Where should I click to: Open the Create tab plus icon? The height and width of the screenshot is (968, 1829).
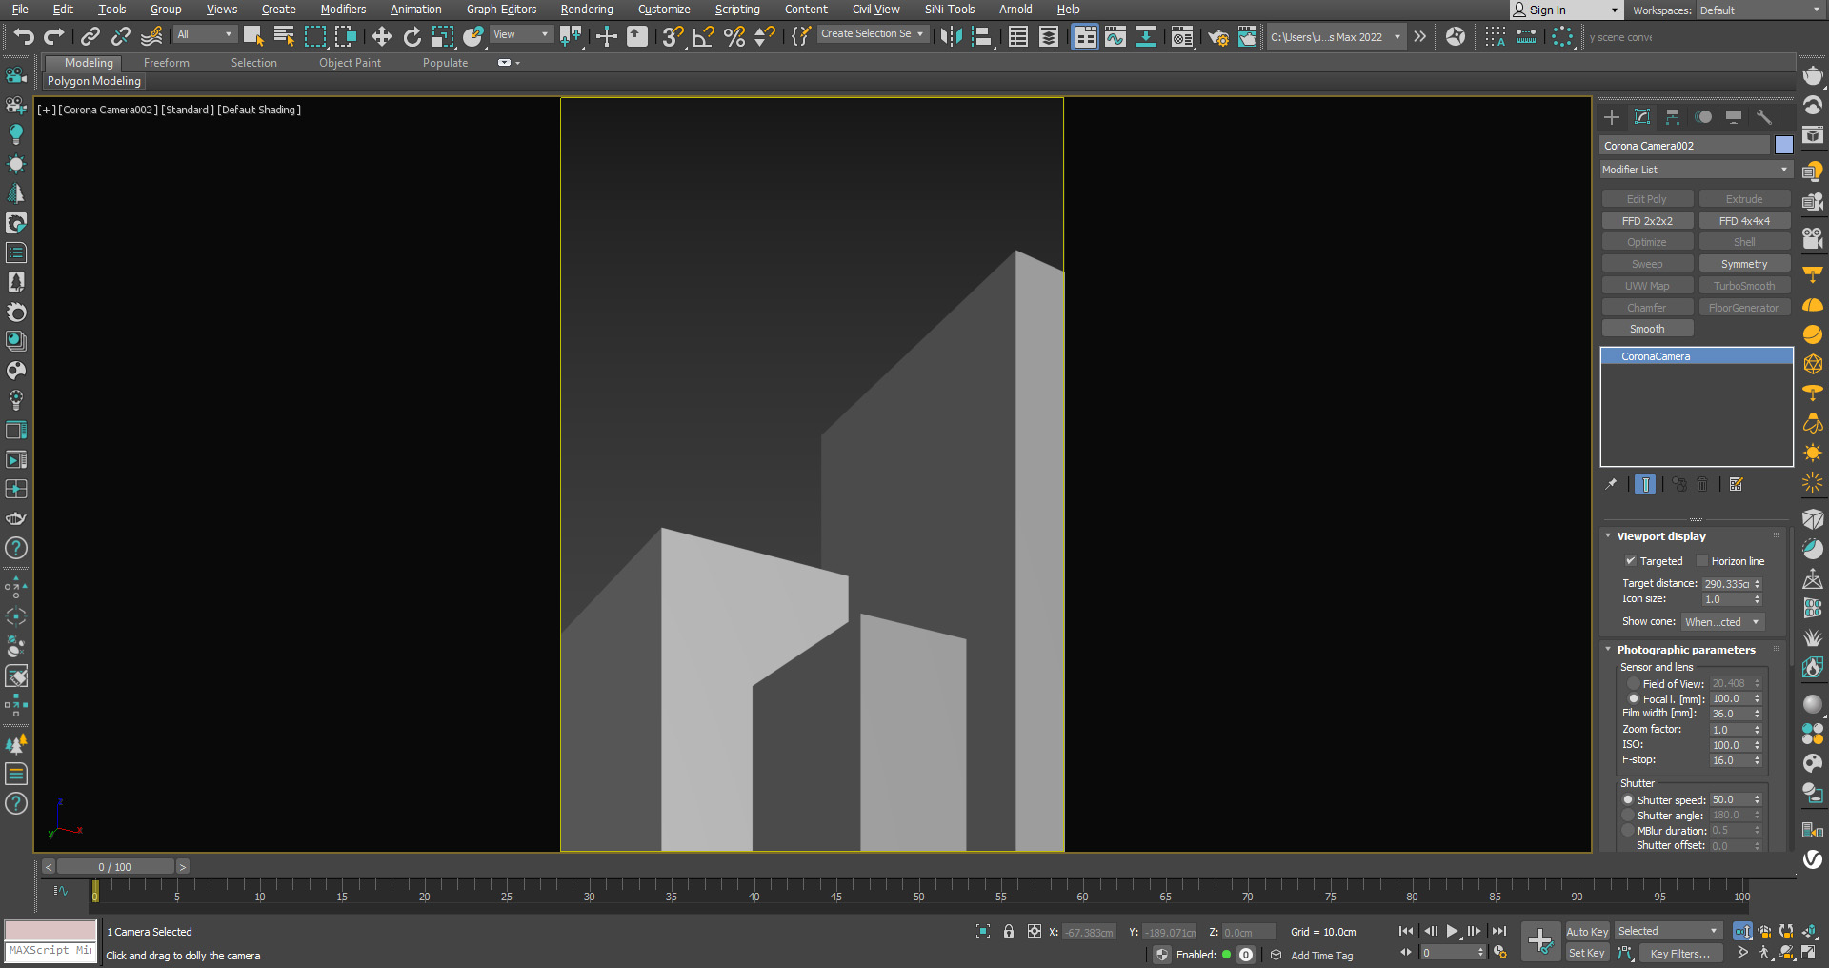coord(1612,117)
